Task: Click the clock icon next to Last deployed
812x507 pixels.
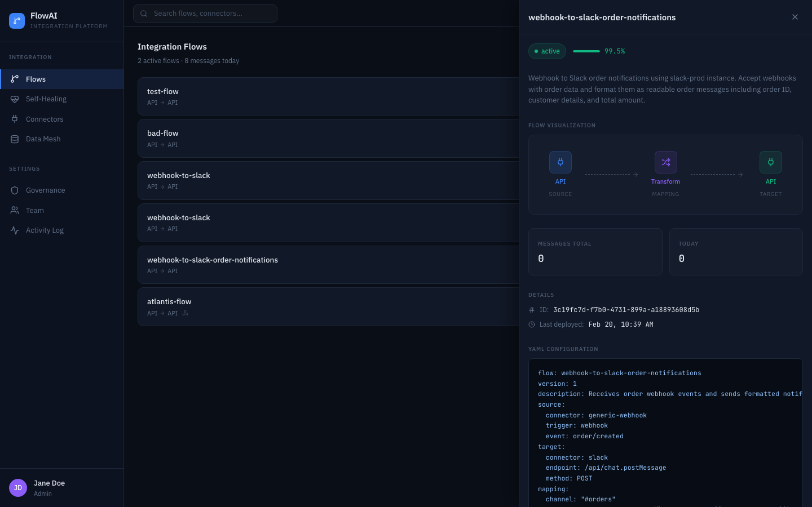Action: 531,324
